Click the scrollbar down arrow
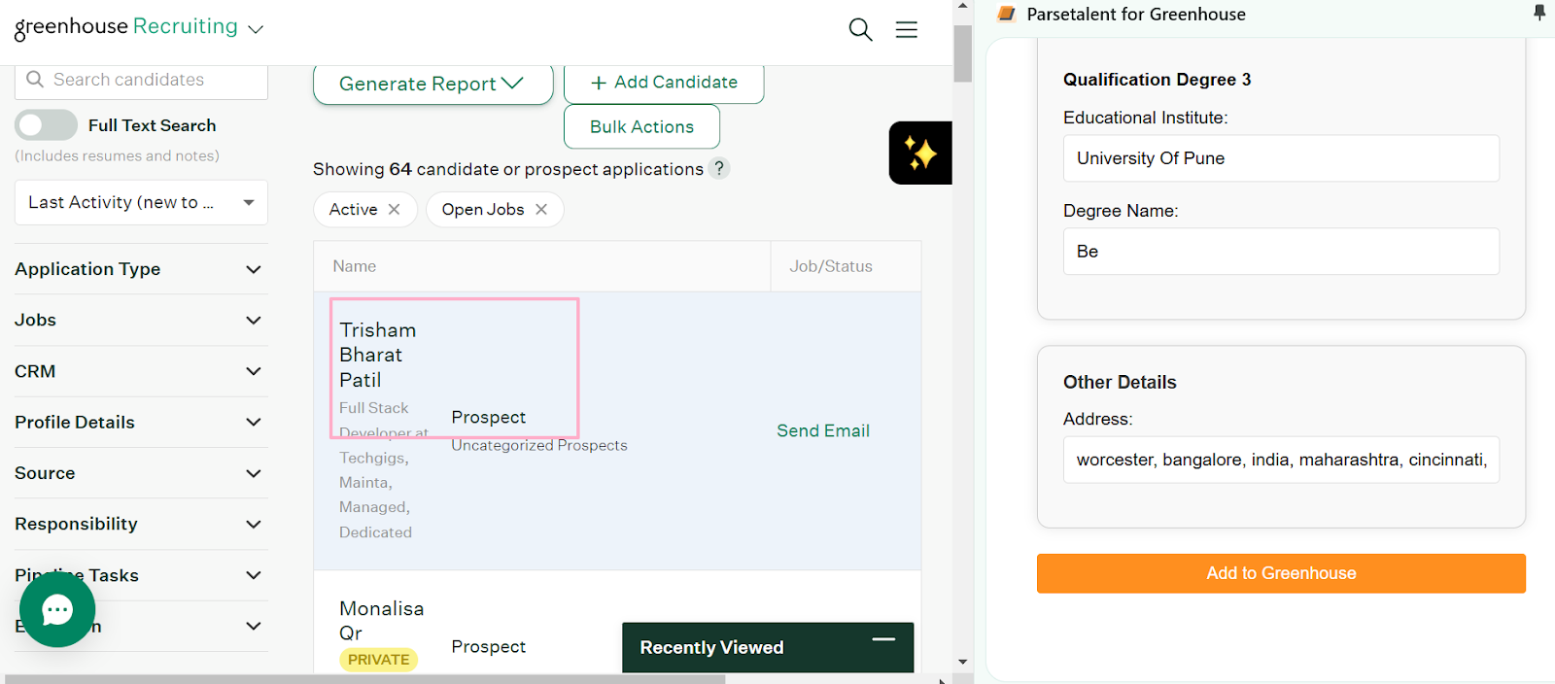This screenshot has width=1555, height=684. point(962,662)
